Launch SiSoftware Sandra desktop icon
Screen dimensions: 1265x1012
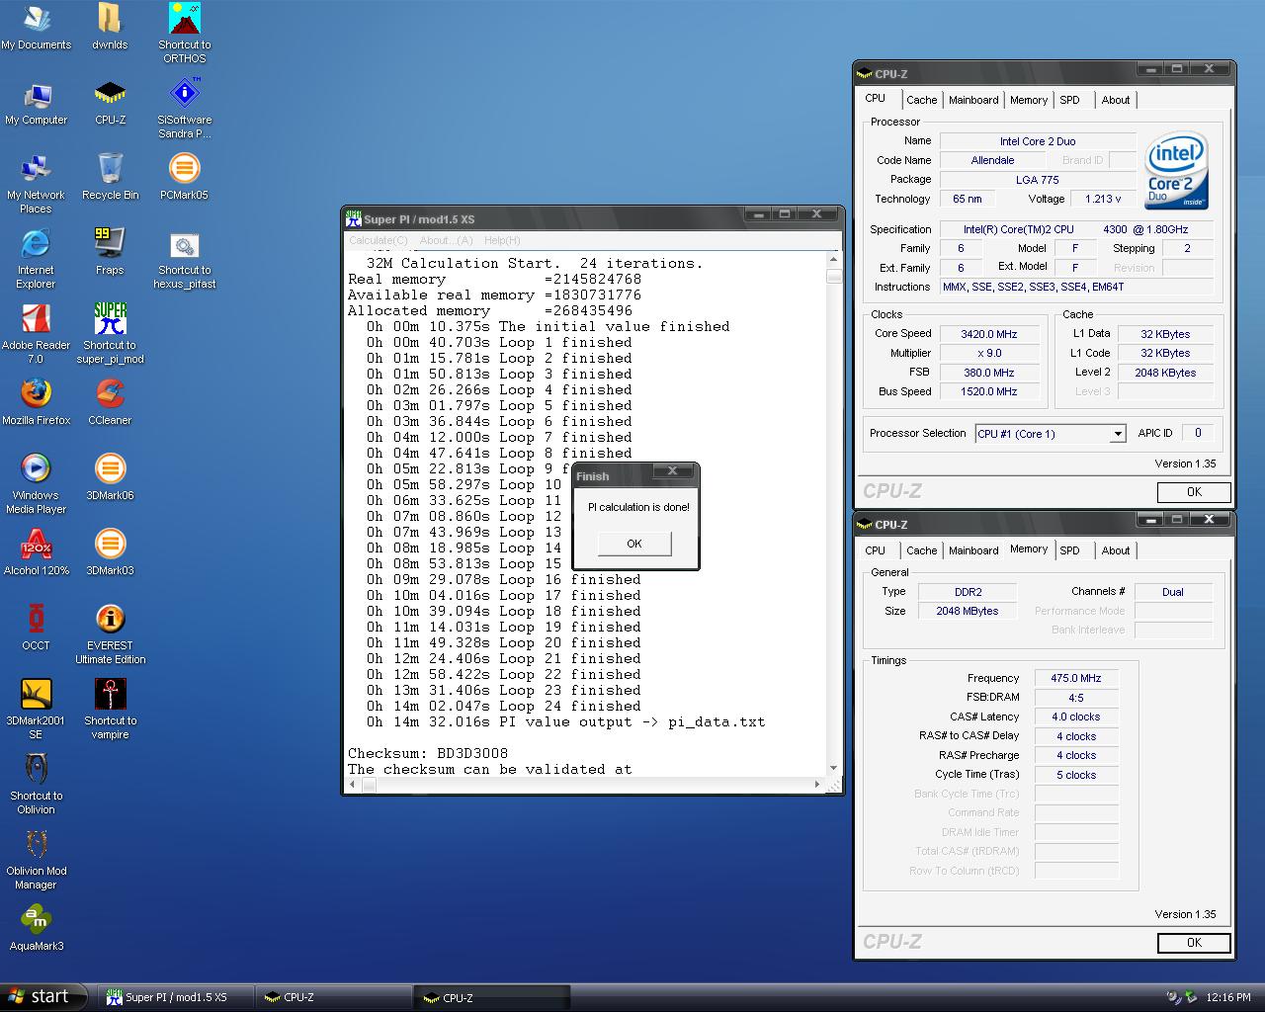[x=185, y=108]
